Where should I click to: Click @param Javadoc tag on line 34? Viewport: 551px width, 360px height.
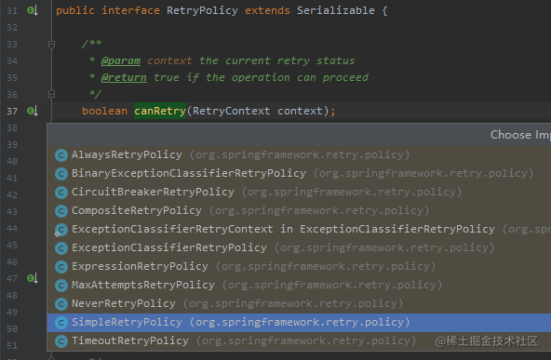(x=121, y=61)
